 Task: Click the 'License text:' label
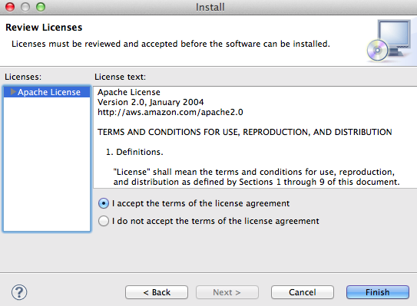121,77
